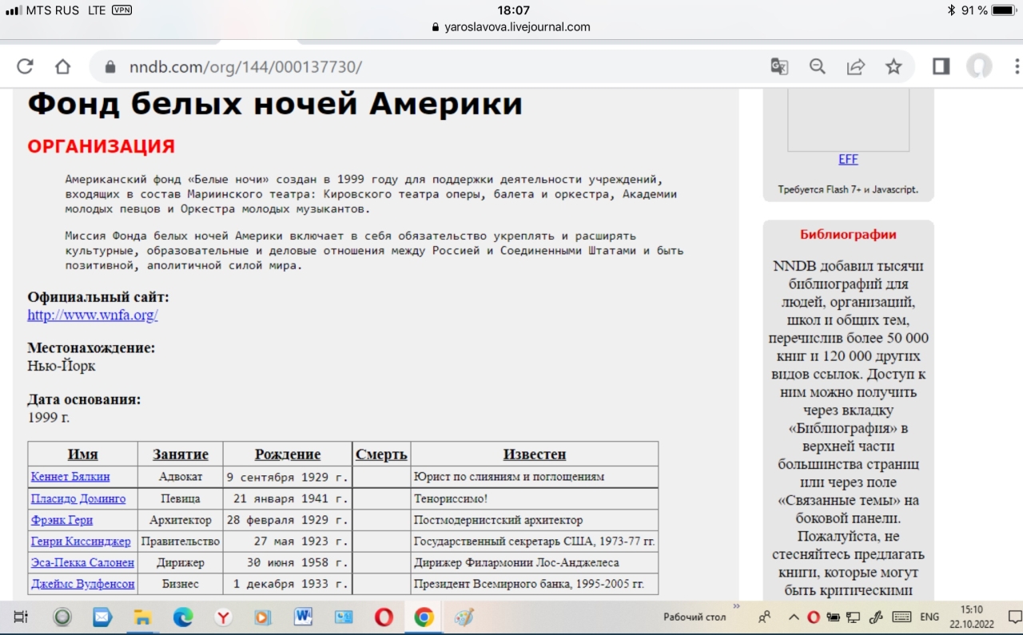Open the Windows notification center icon
This screenshot has width=1023, height=635.
click(x=1014, y=617)
